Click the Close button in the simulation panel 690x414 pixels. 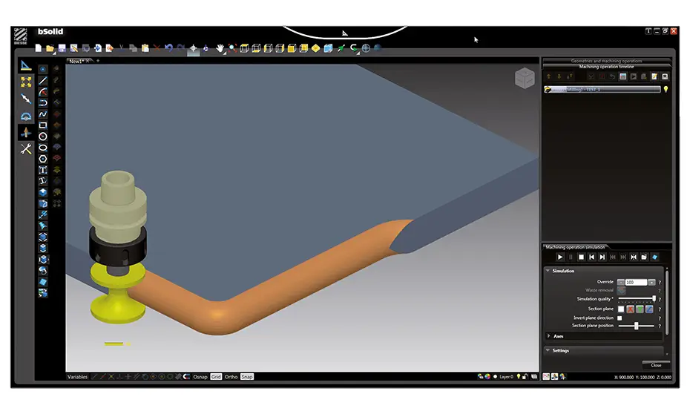point(656,365)
